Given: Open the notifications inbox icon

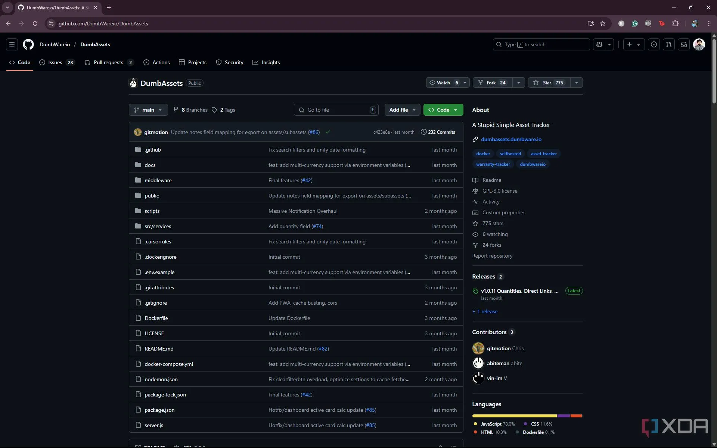Looking at the screenshot, I should 683,44.
